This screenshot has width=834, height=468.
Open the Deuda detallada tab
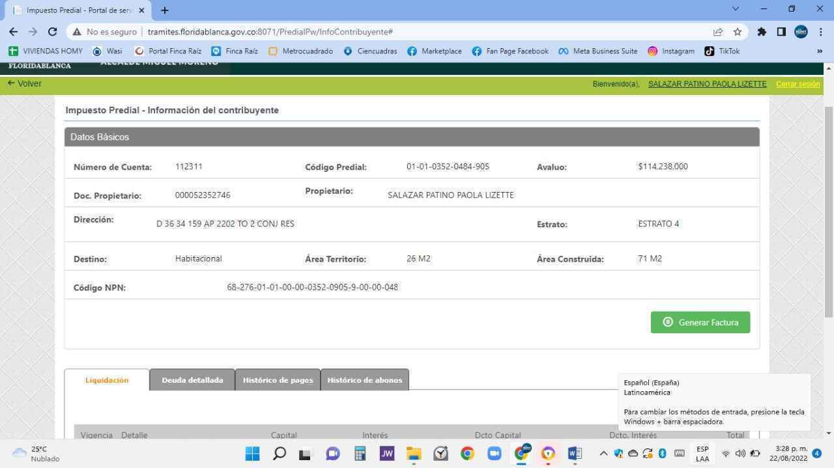coord(192,380)
